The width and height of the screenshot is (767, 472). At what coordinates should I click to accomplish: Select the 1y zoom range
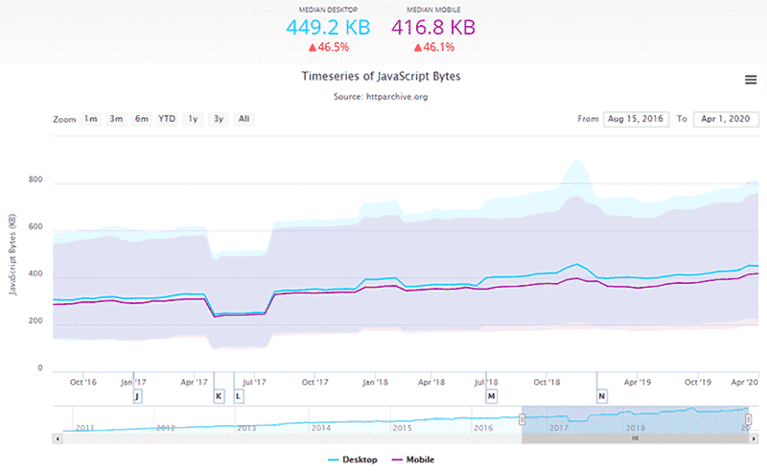tap(194, 119)
